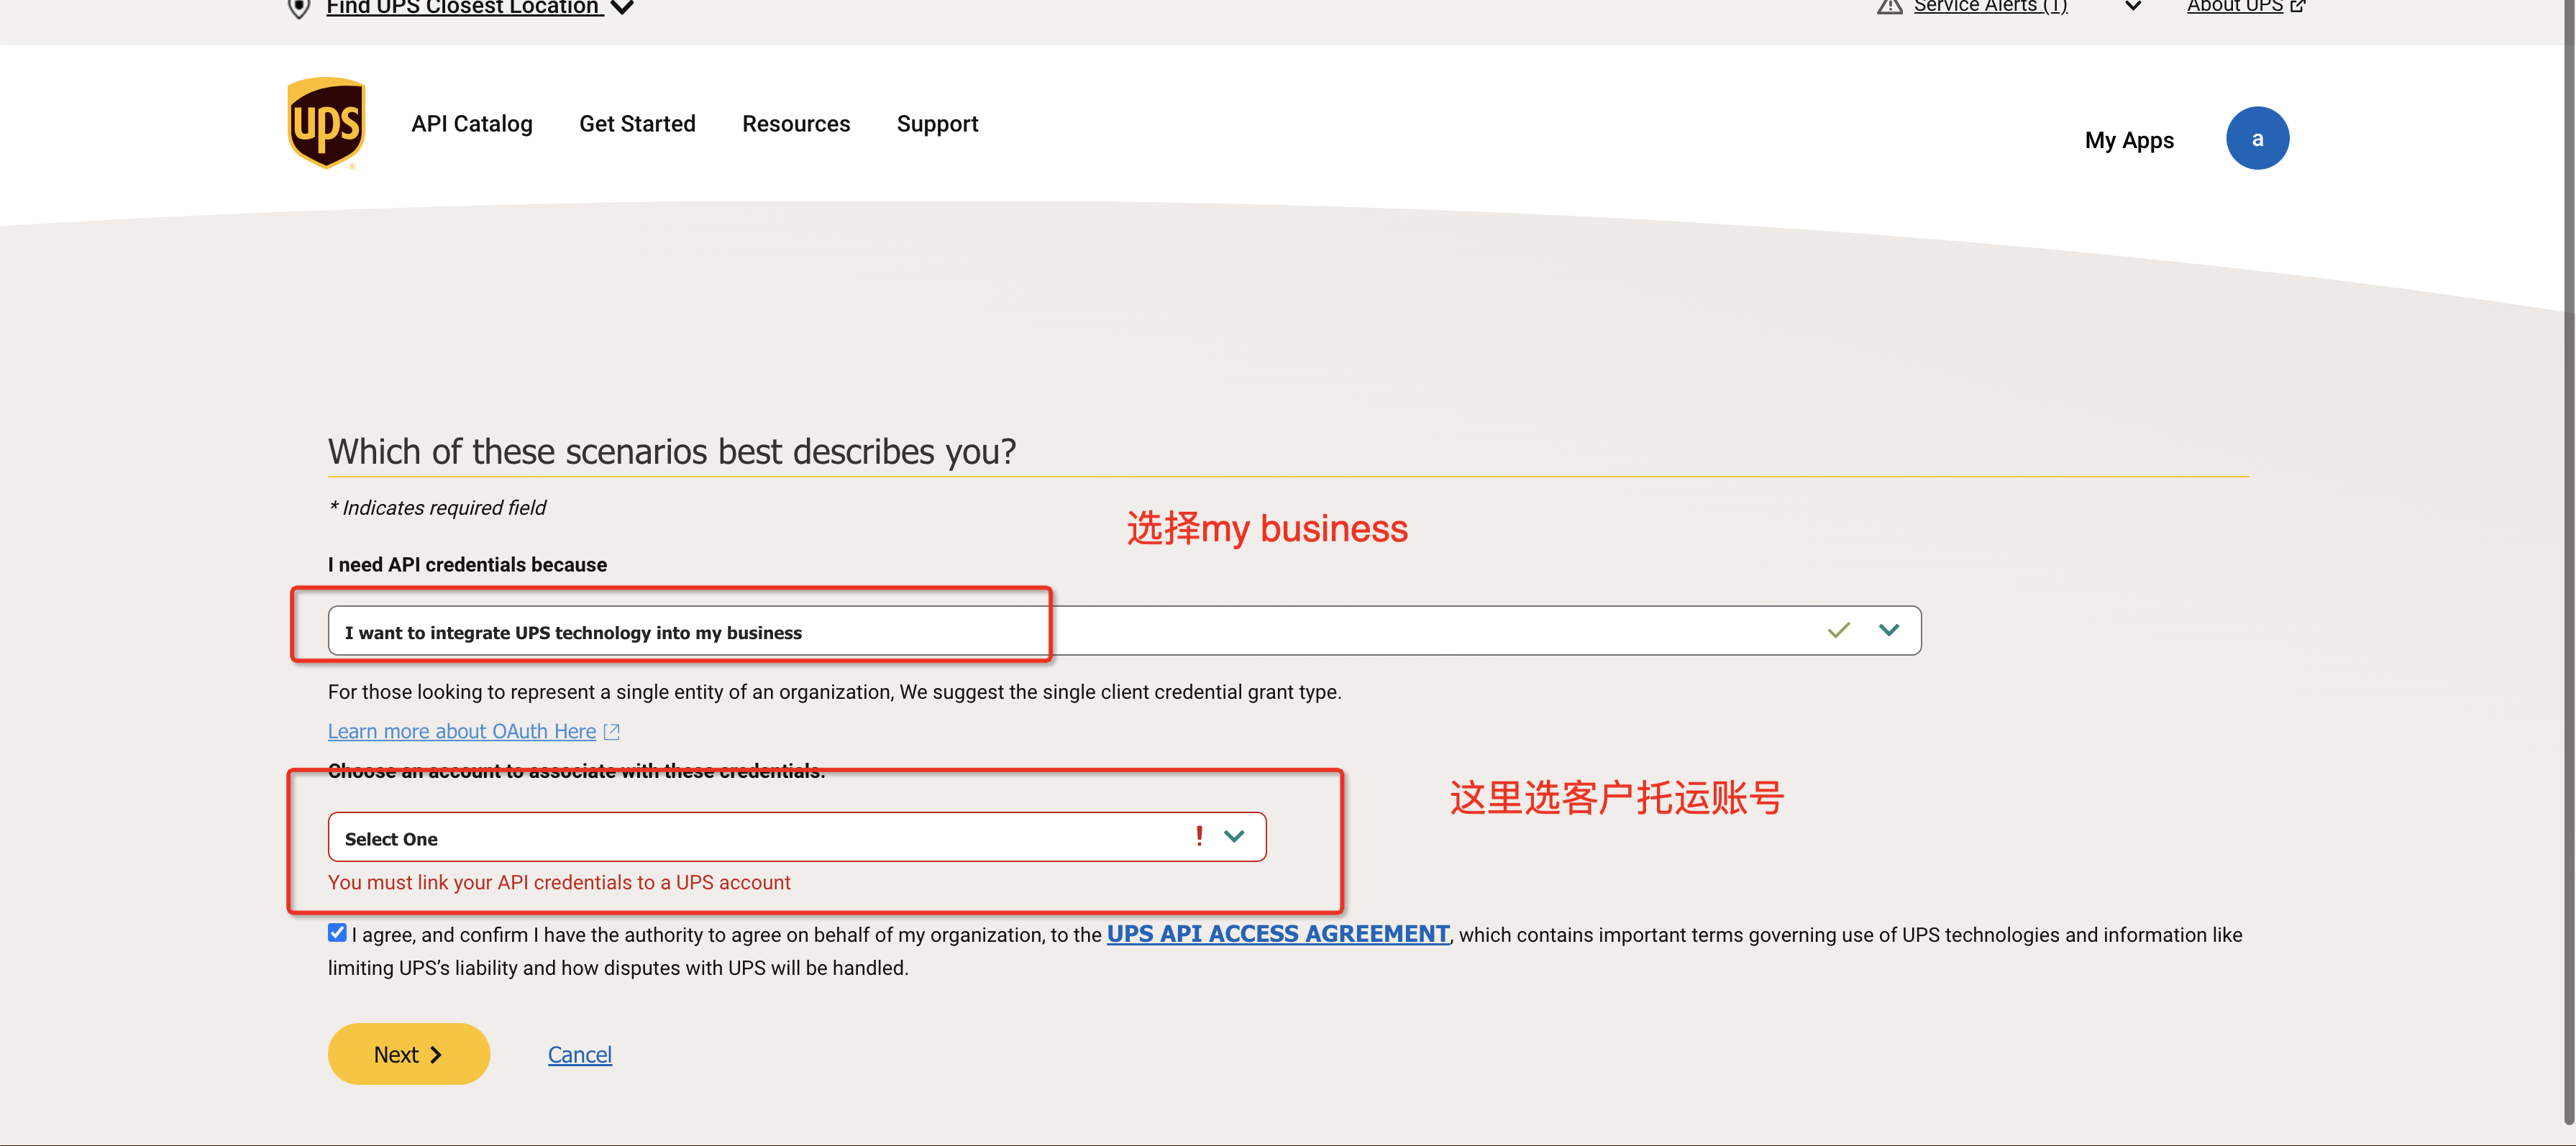Click the '* Indicates required field' note
The image size is (2576, 1146).
(x=437, y=508)
